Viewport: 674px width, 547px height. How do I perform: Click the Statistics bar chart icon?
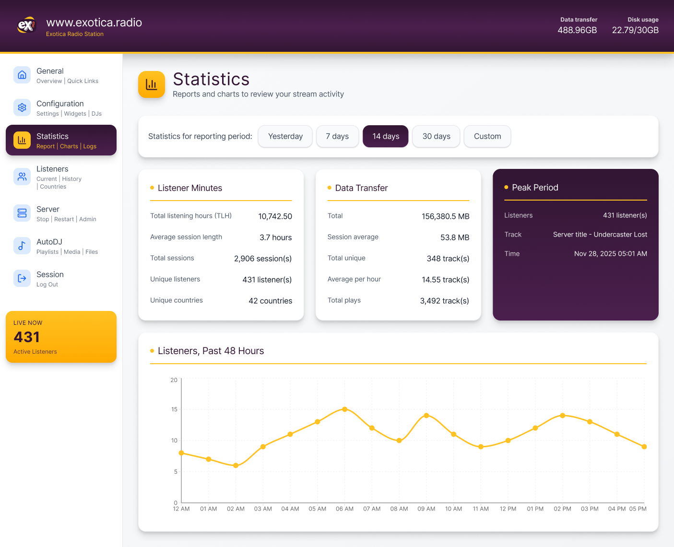coord(22,140)
